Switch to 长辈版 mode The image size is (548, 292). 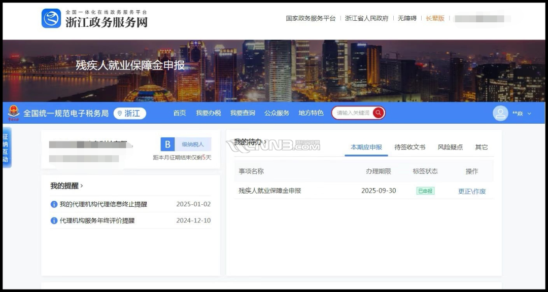pyautogui.click(x=435, y=18)
